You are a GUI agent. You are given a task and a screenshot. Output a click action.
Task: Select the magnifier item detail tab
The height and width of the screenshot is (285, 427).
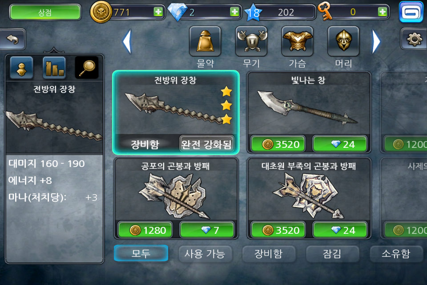point(87,68)
